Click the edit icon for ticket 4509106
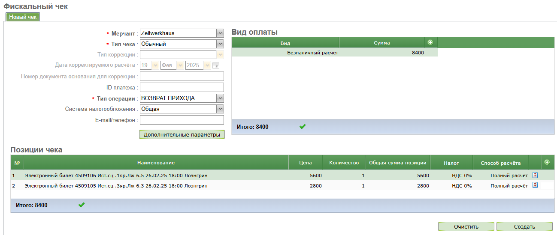Viewport: 557px width, 235px height. pos(535,175)
